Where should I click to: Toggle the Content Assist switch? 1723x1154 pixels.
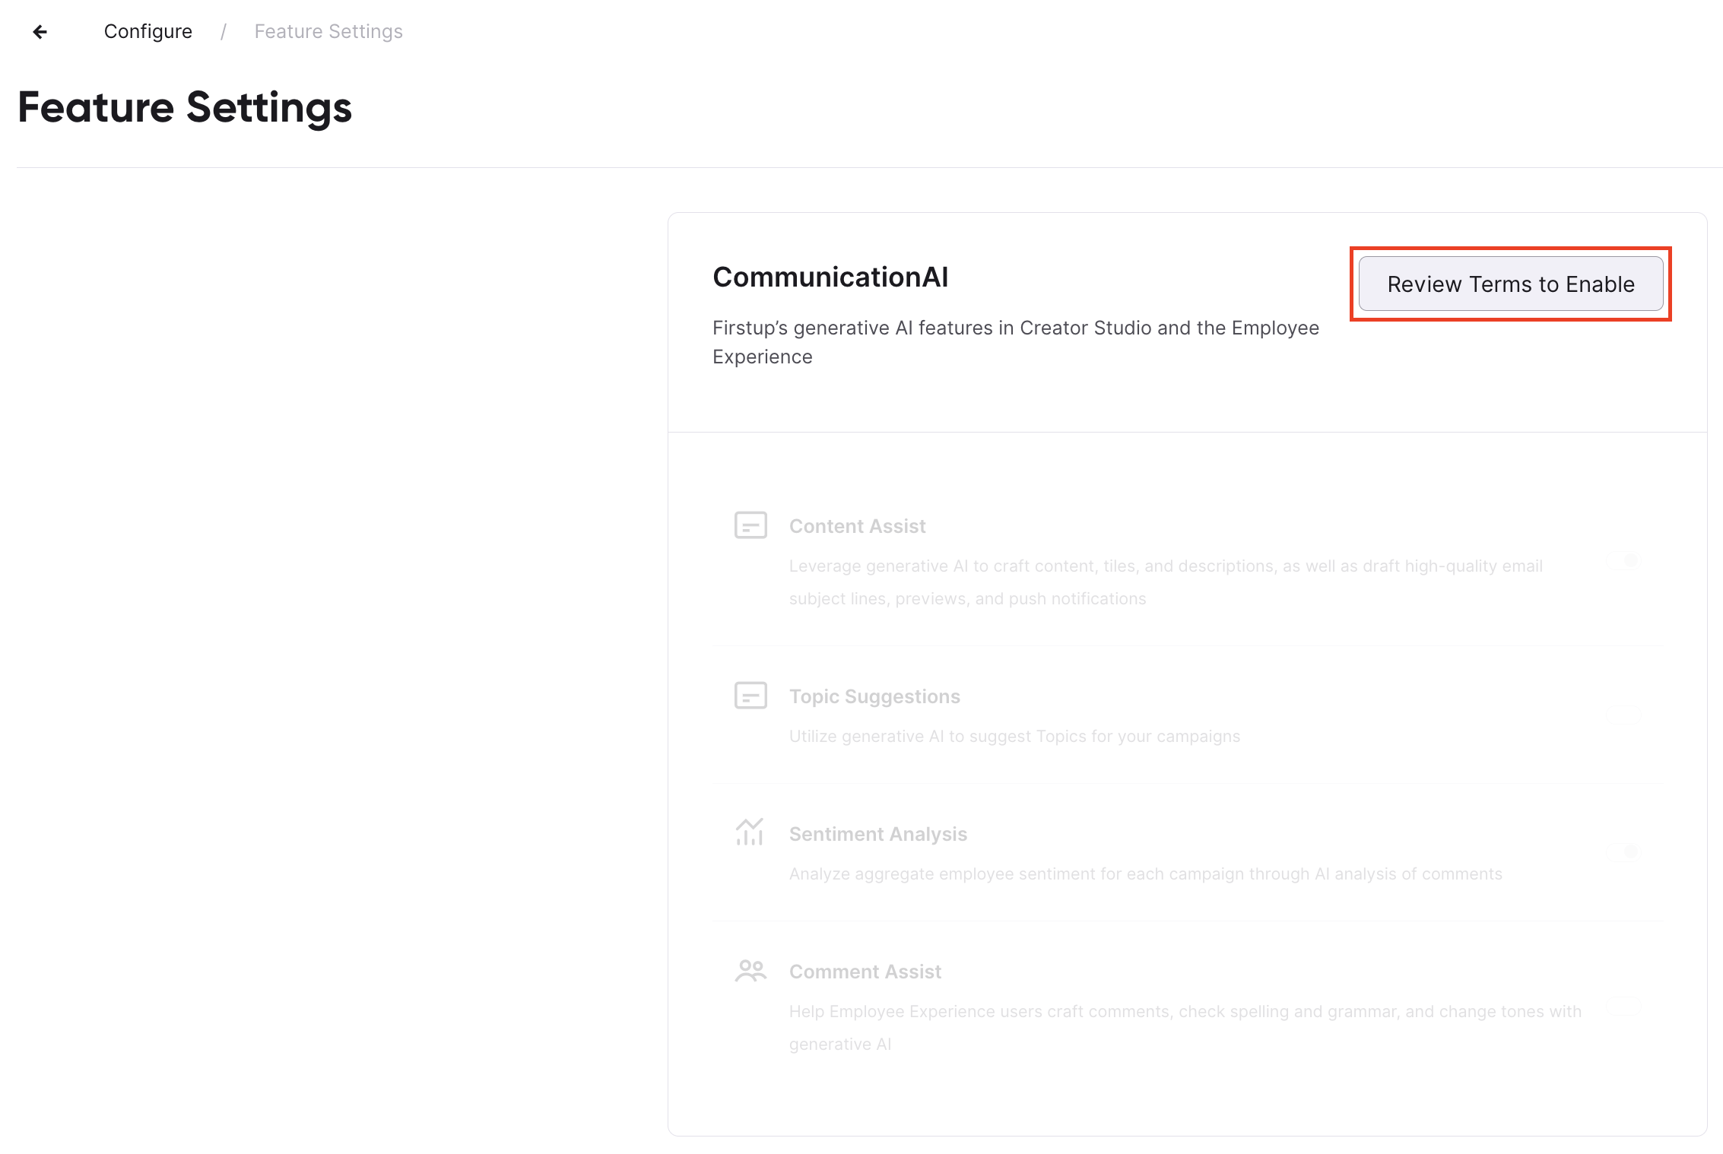(x=1623, y=560)
